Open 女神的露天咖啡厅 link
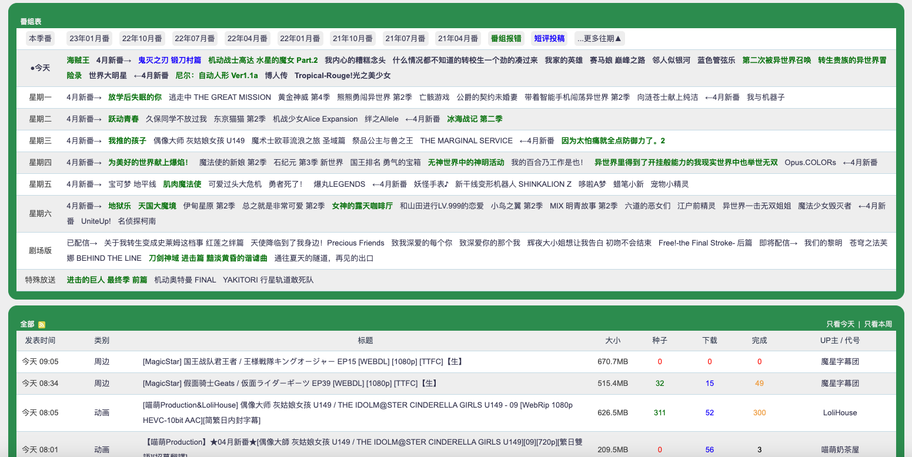912x457 pixels. 362,206
